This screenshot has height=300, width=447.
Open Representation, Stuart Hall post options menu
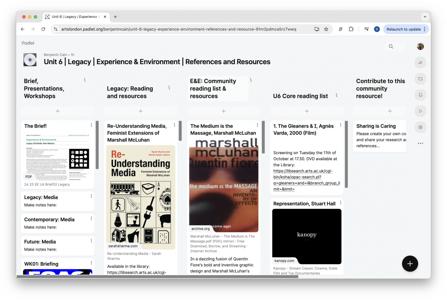coord(340,203)
